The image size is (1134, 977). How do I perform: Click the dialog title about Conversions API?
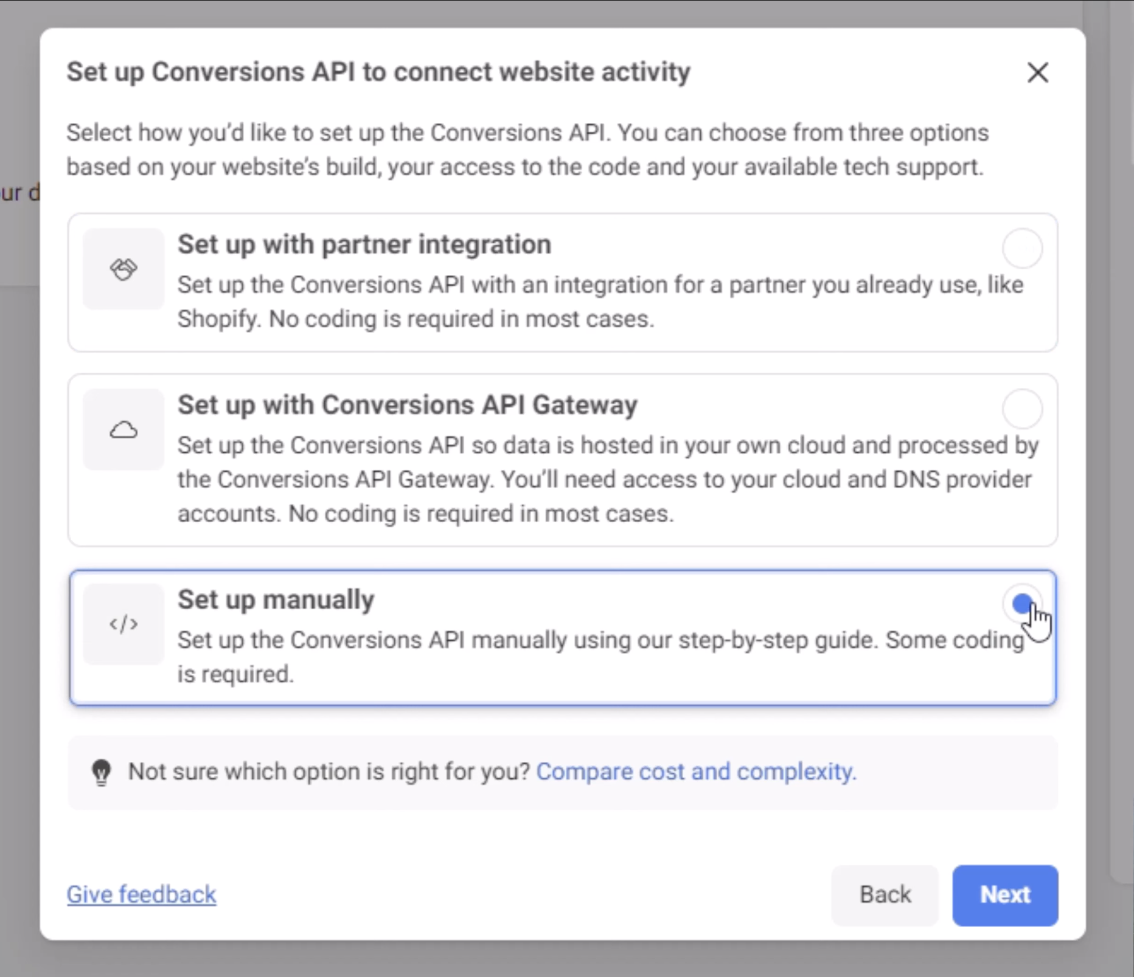click(x=378, y=72)
